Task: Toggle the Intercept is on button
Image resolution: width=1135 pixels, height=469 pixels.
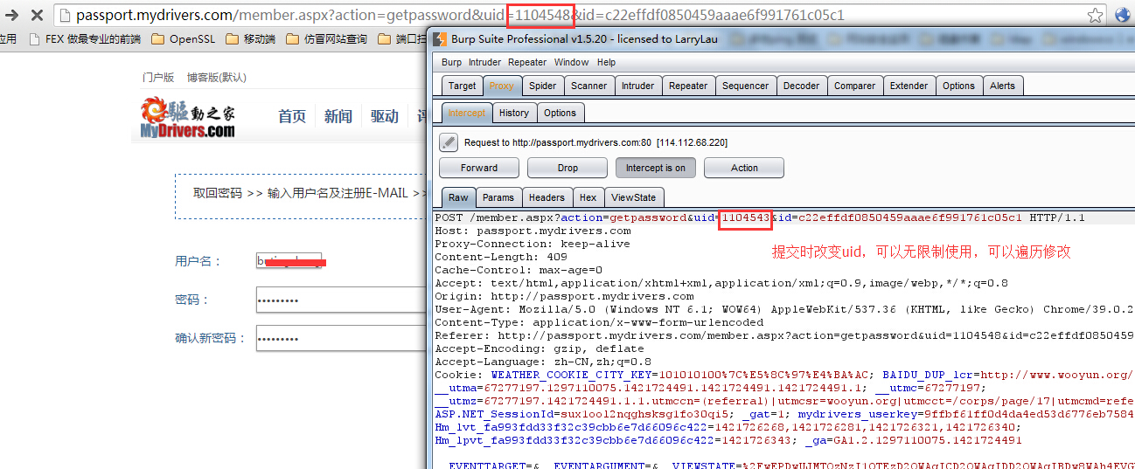Action: (656, 168)
